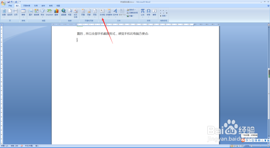Undo the last action
The height and width of the screenshot is (148, 270).
tap(12, 2)
